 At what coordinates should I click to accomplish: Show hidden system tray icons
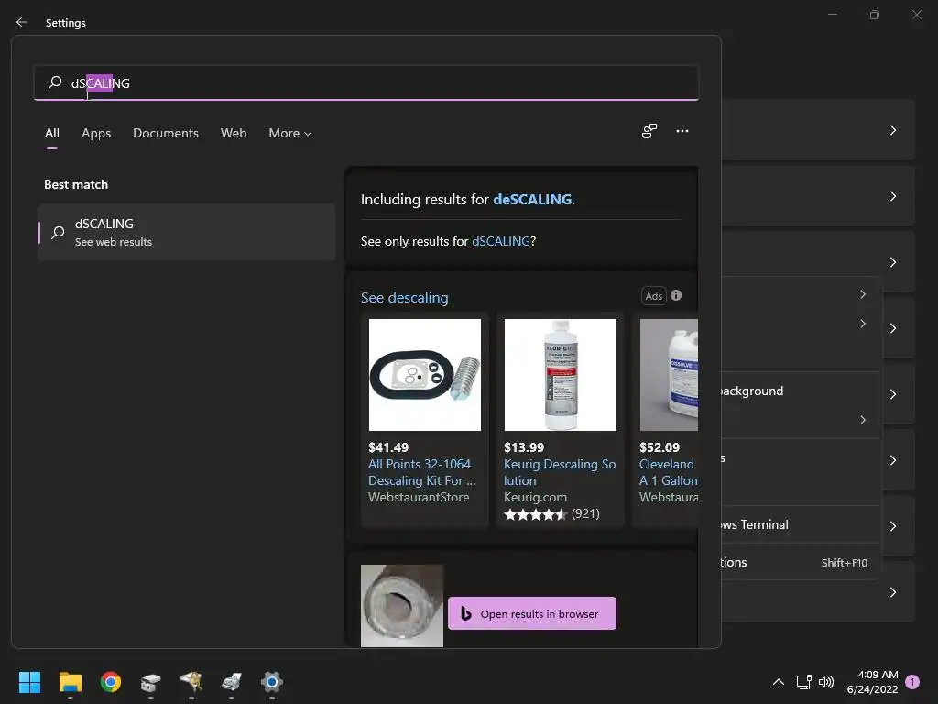click(x=779, y=682)
